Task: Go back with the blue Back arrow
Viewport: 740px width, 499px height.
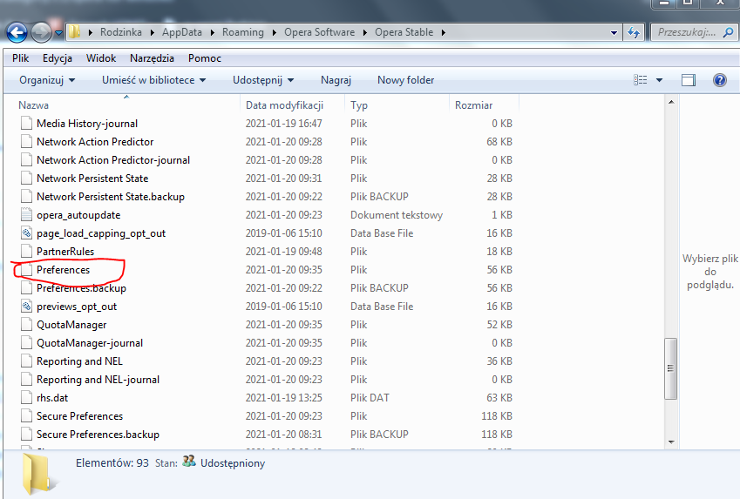Action: coord(17,32)
